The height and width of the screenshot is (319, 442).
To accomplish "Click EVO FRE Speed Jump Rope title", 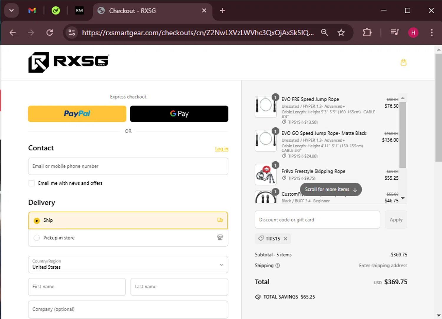I will (x=310, y=99).
